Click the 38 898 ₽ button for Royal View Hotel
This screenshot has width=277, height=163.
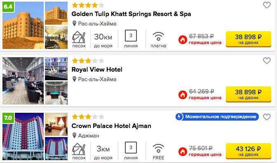249,94
